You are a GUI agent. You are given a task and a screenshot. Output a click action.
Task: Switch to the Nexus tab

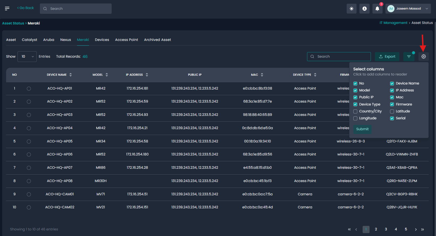(x=65, y=40)
